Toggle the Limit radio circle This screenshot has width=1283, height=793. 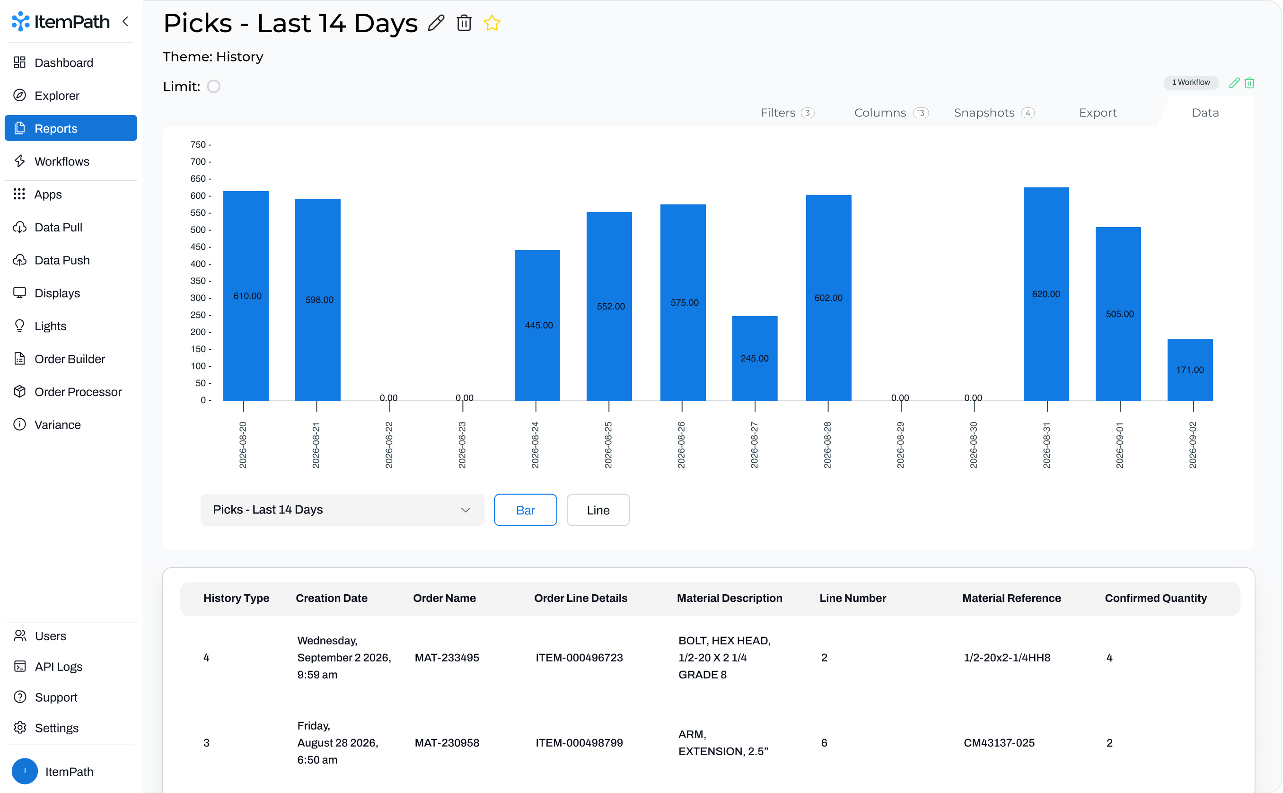[x=213, y=87]
